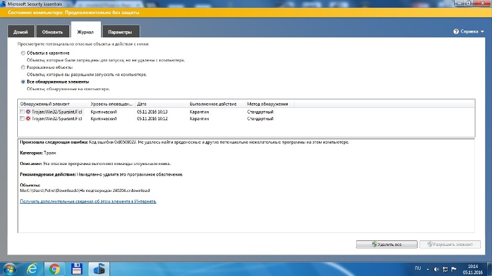Open the Windows Start menu
Image resolution: width=492 pixels, height=276 pixels.
(x=10, y=268)
